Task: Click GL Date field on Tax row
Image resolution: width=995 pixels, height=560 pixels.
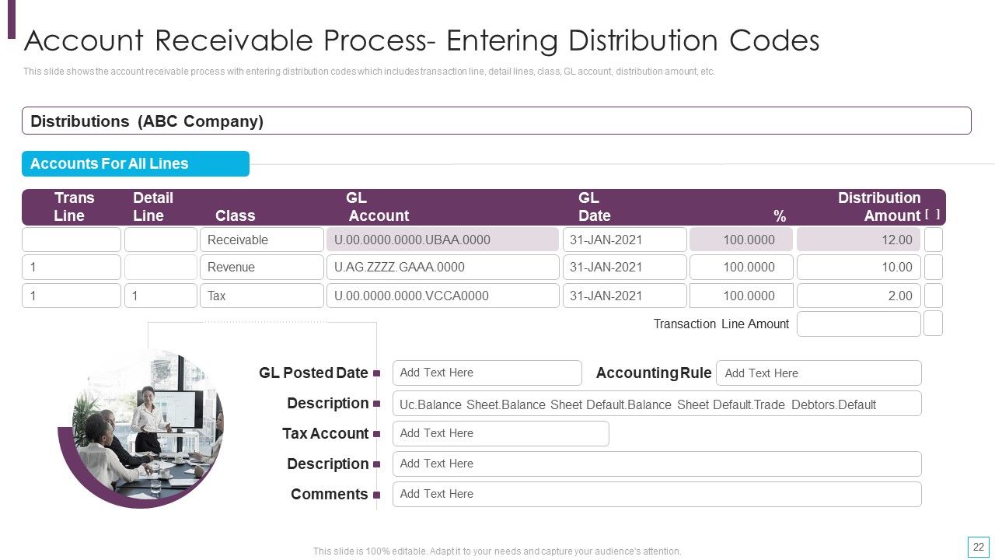Action: click(625, 296)
